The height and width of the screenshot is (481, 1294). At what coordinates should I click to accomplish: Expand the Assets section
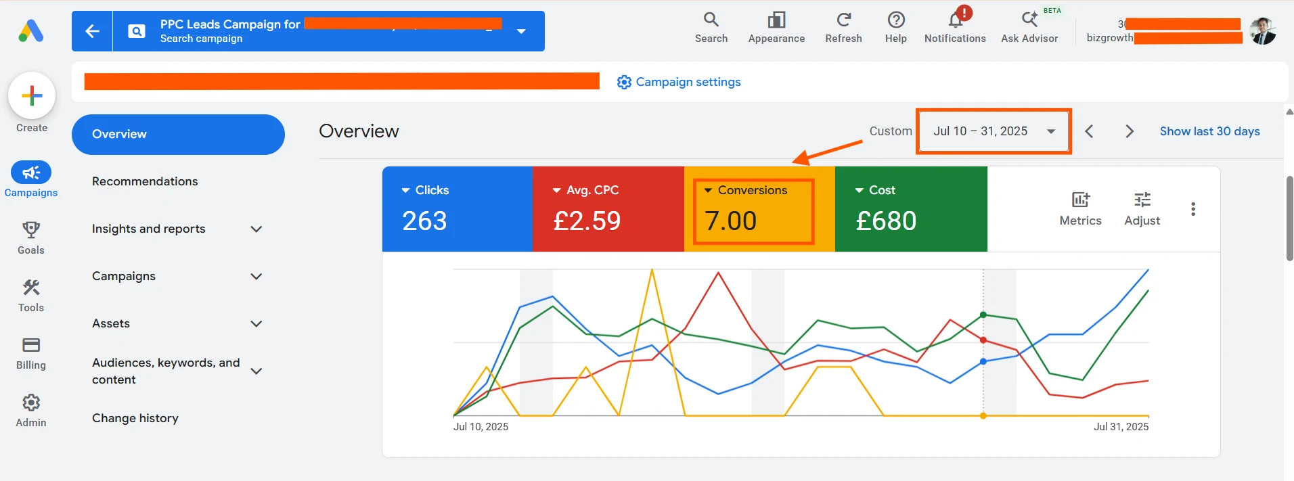(x=256, y=323)
